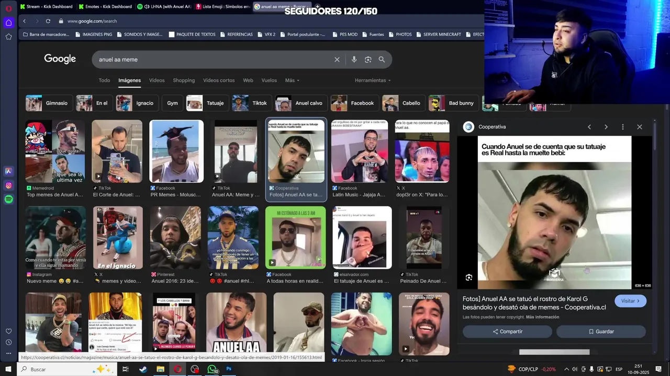
Task: Click the Opera sidebar home icon
Action: coord(9,22)
